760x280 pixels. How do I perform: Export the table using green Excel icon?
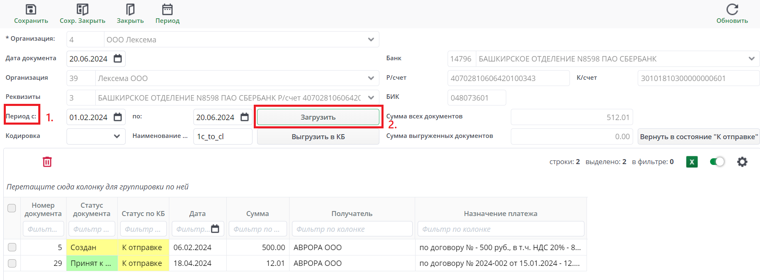point(692,162)
